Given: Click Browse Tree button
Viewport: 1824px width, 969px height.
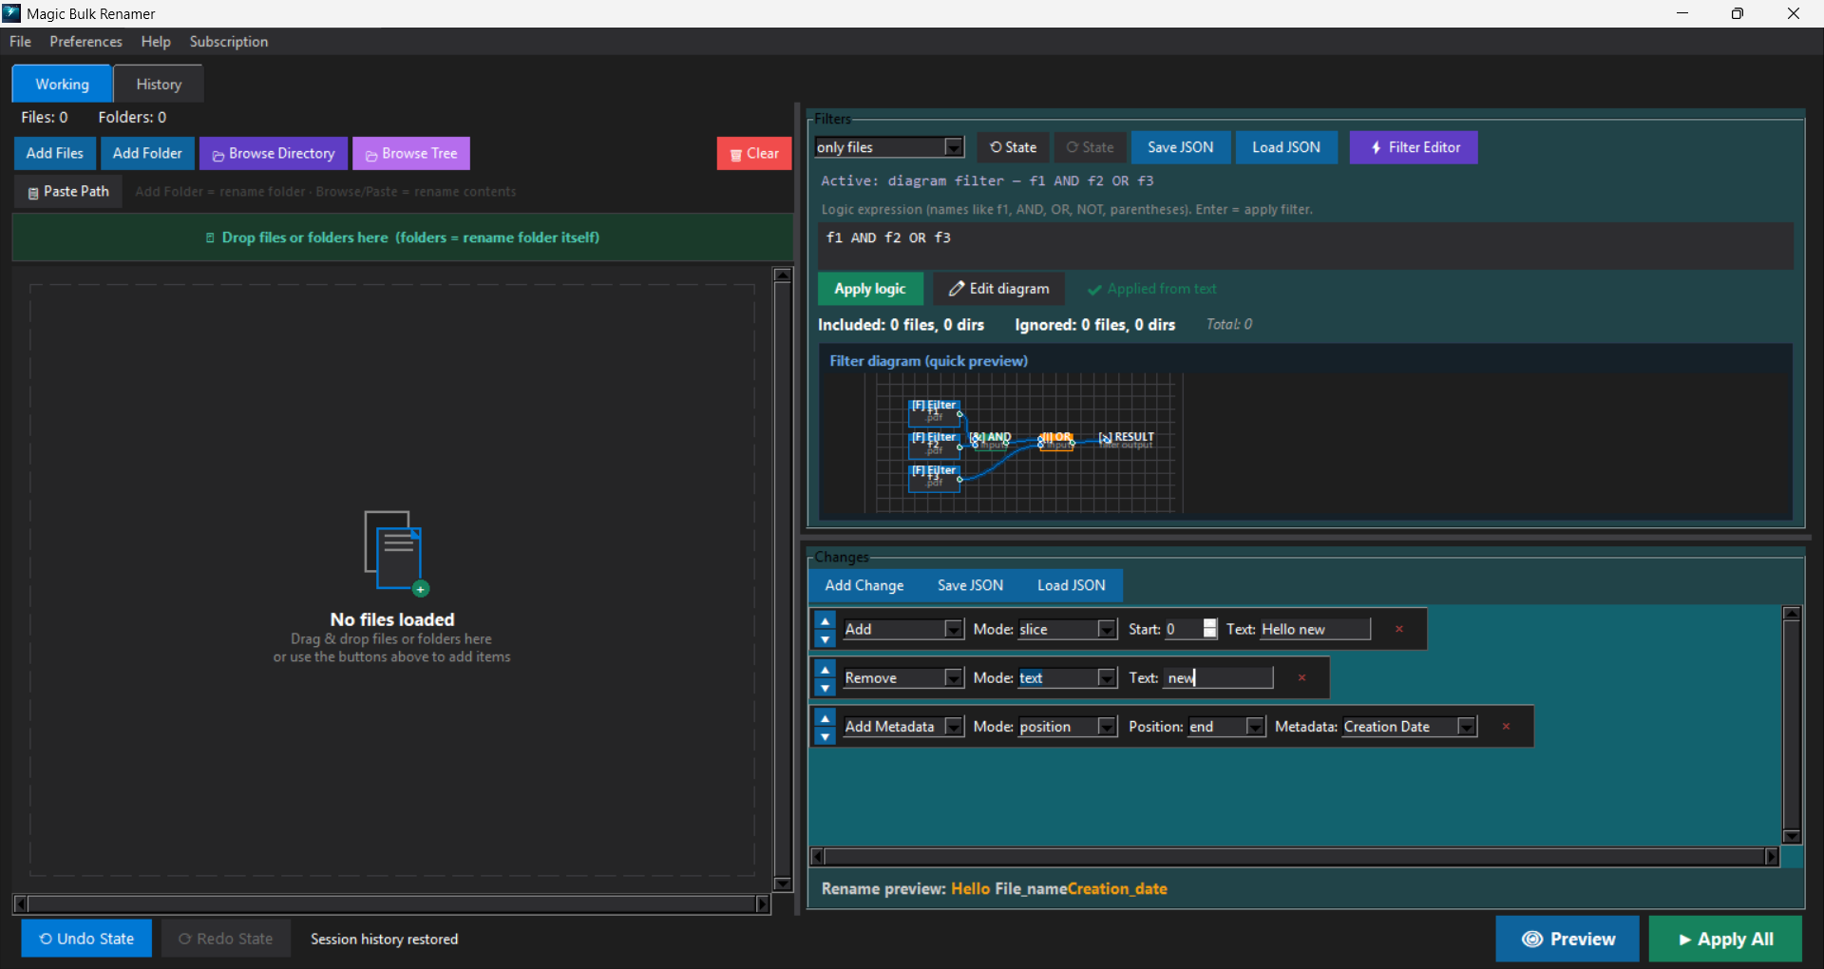Looking at the screenshot, I should tap(411, 153).
